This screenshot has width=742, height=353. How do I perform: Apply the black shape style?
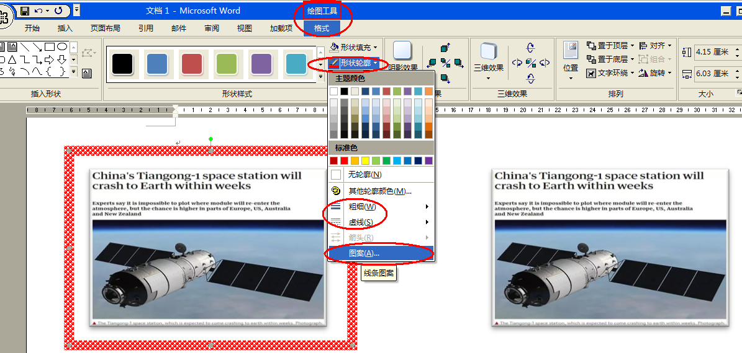click(122, 64)
